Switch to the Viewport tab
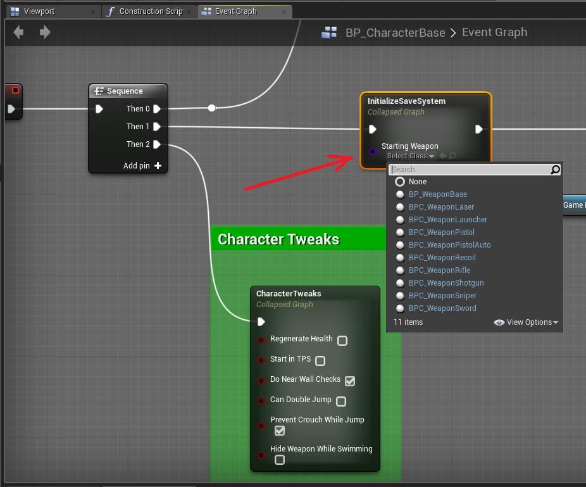Viewport: 586px width, 487px height. tap(39, 11)
